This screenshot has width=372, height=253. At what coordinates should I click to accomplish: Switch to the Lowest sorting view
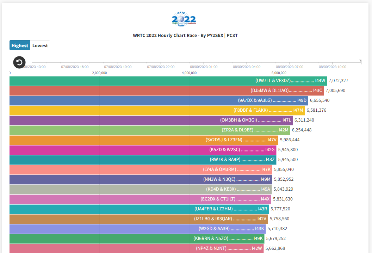click(x=40, y=45)
